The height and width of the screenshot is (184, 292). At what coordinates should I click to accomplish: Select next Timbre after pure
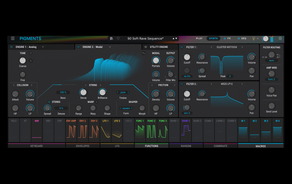point(128,92)
